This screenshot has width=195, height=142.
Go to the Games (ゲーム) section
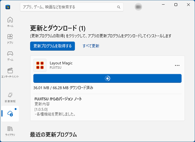tap(10, 56)
